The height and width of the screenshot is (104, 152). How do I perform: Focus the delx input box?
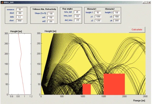(x=20, y=17)
